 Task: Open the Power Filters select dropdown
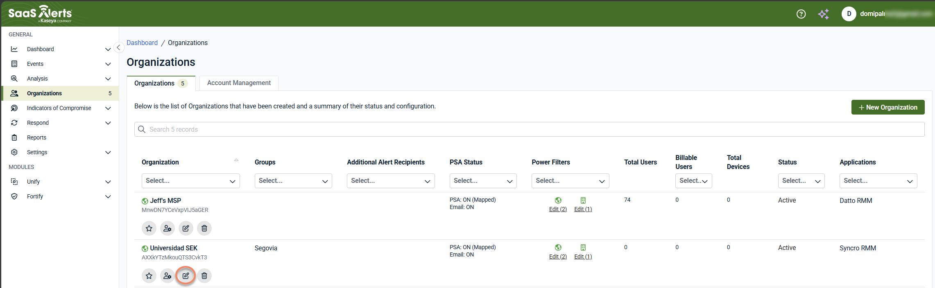[571, 181]
